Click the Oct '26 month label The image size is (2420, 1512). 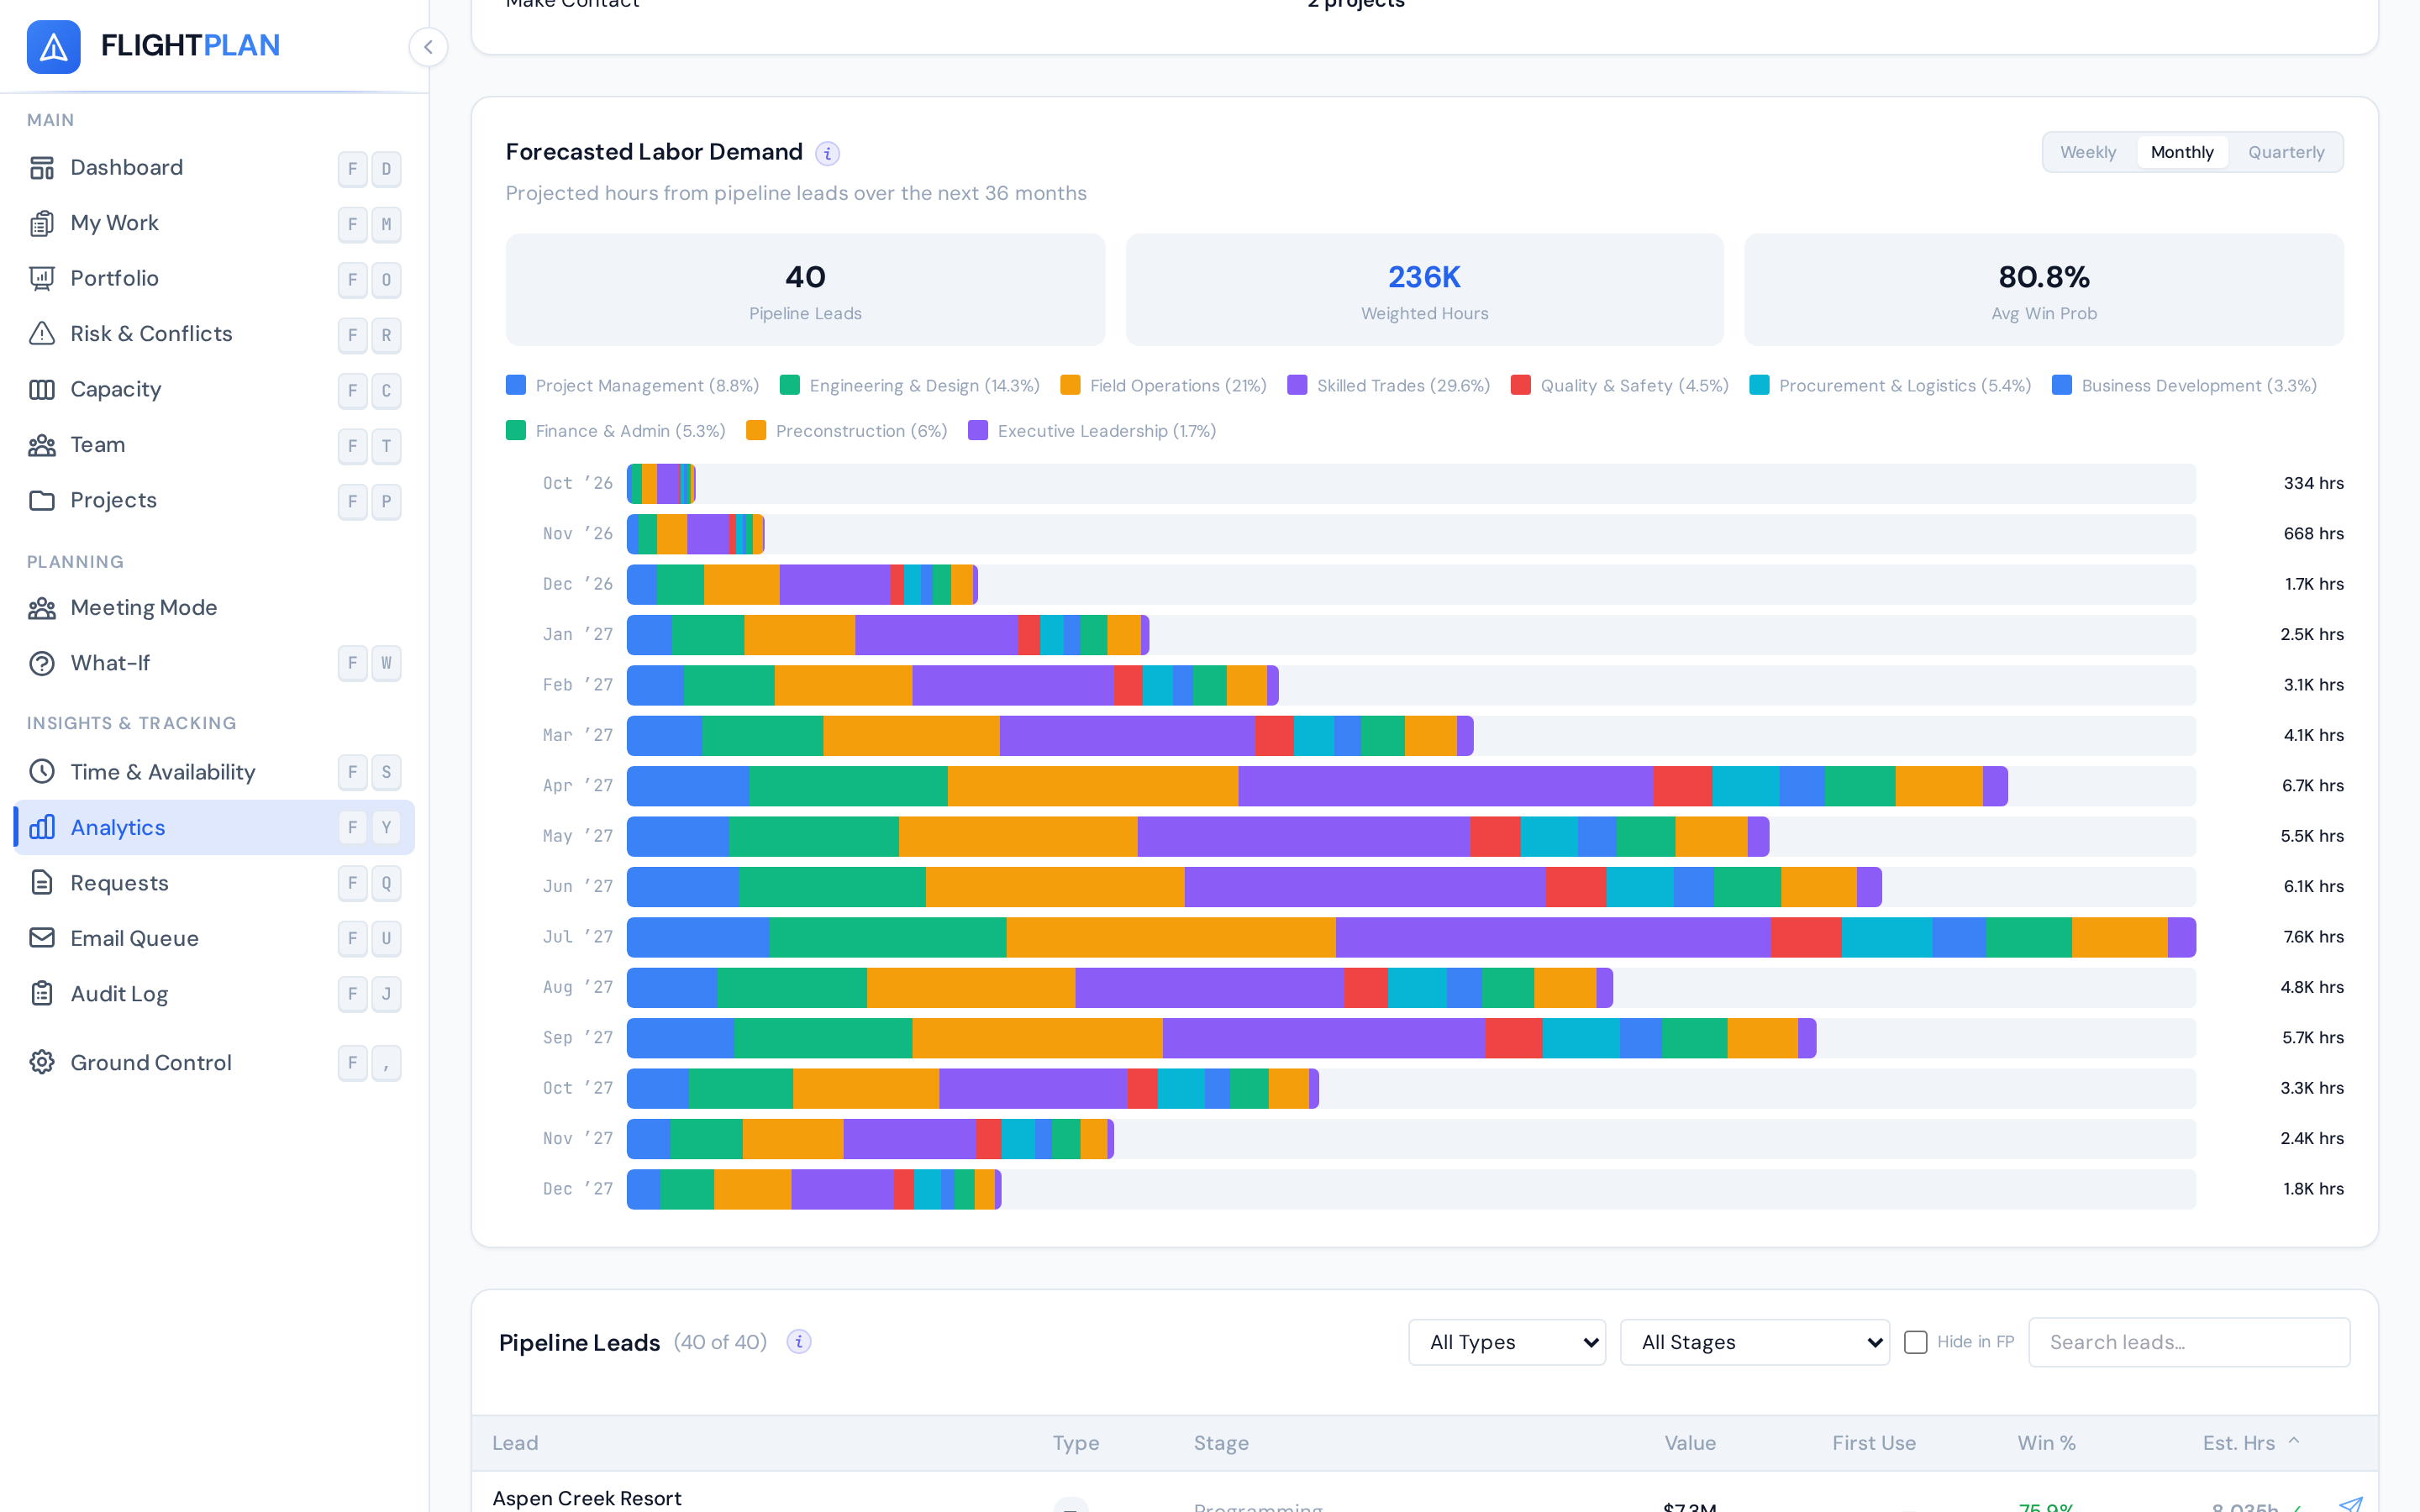pos(578,484)
